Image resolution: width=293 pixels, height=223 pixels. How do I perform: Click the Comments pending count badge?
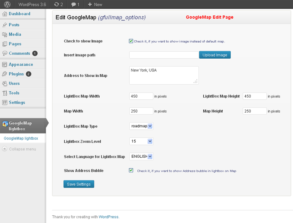coord(35,53)
